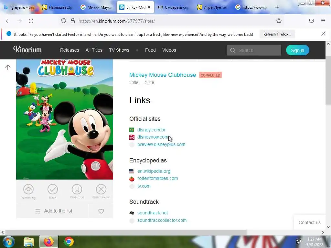Viewport: 331px width, 248px height.
Task: Click the padlock site info icon
Action: click(73, 21)
